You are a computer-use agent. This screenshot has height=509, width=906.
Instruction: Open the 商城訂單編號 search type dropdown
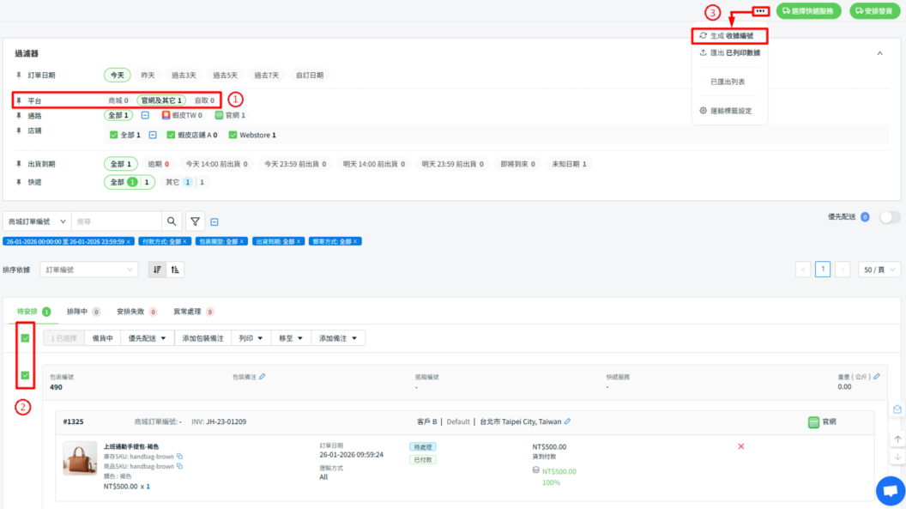[38, 221]
